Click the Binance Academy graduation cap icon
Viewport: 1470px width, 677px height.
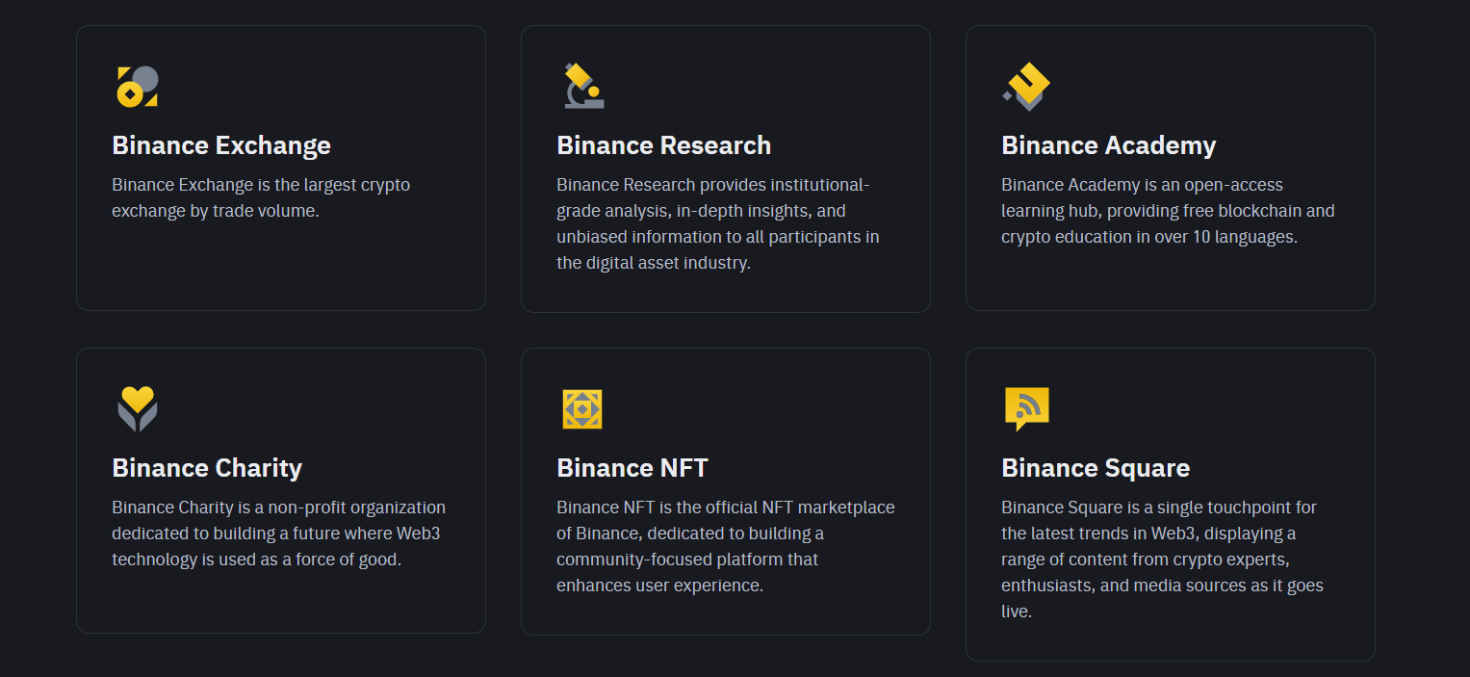[x=1026, y=87]
